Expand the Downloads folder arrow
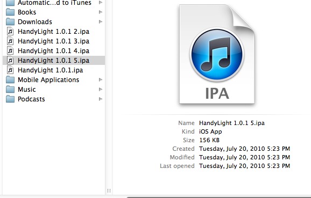The image size is (311, 198). pyautogui.click(x=101, y=22)
